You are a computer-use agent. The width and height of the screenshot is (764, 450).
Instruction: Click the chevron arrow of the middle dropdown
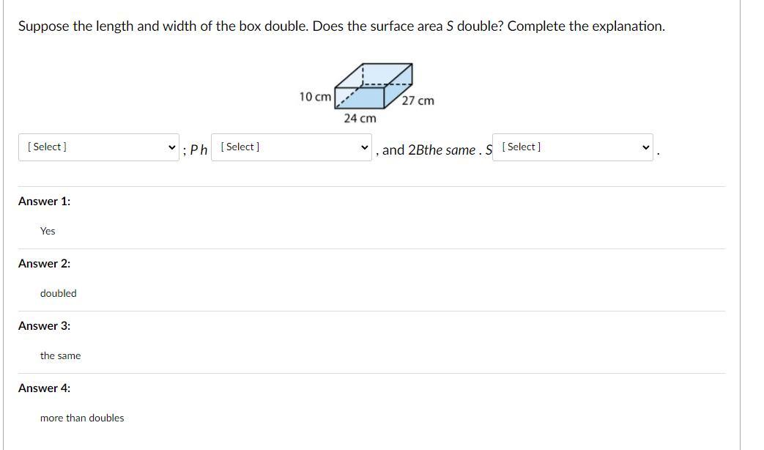pyautogui.click(x=365, y=147)
